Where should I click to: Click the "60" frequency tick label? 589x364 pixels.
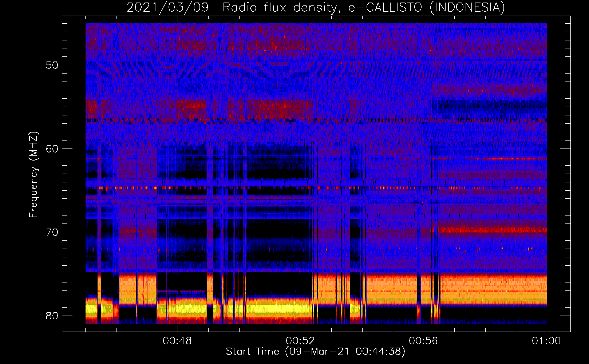[x=52, y=149]
